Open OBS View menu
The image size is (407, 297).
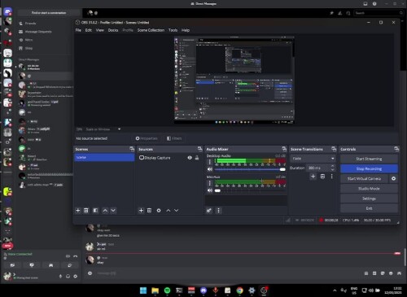click(x=100, y=30)
